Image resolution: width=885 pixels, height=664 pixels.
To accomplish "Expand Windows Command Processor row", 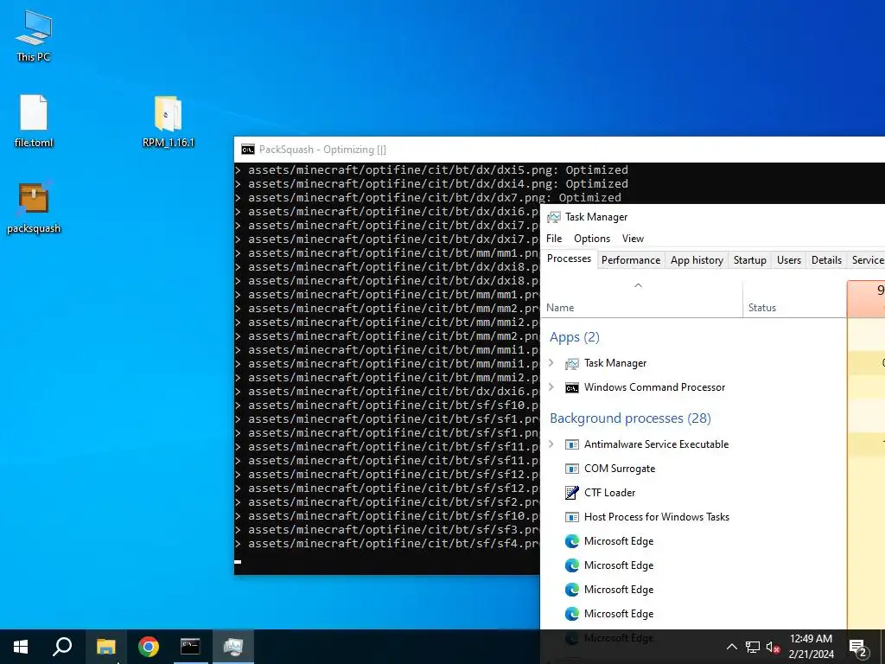I will (x=551, y=387).
